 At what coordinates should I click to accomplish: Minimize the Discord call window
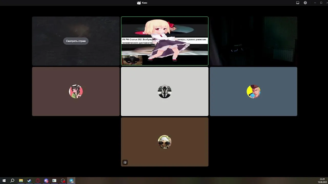click(x=315, y=3)
